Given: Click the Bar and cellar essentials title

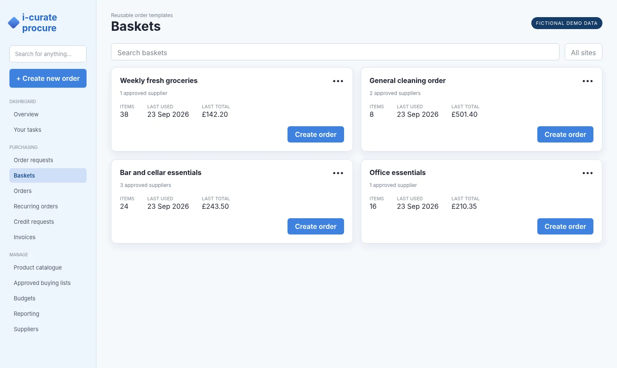Looking at the screenshot, I should [x=161, y=172].
